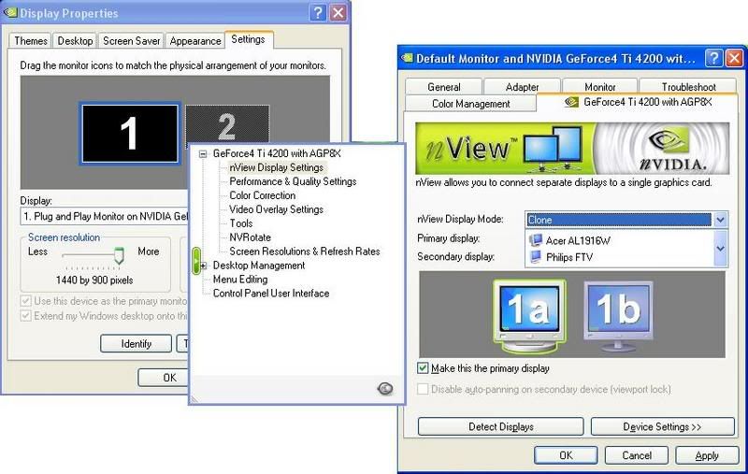Click the NVIDIA icon on GeForce4 tab
748x474 pixels.
point(571,102)
